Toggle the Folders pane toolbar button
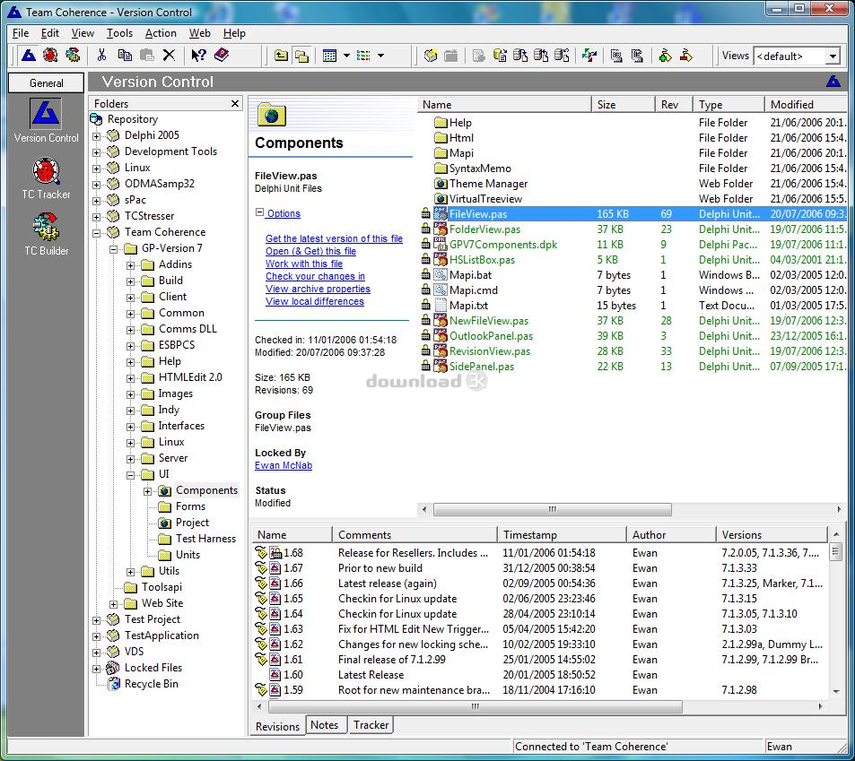Viewport: 855px width, 761px height. (301, 56)
